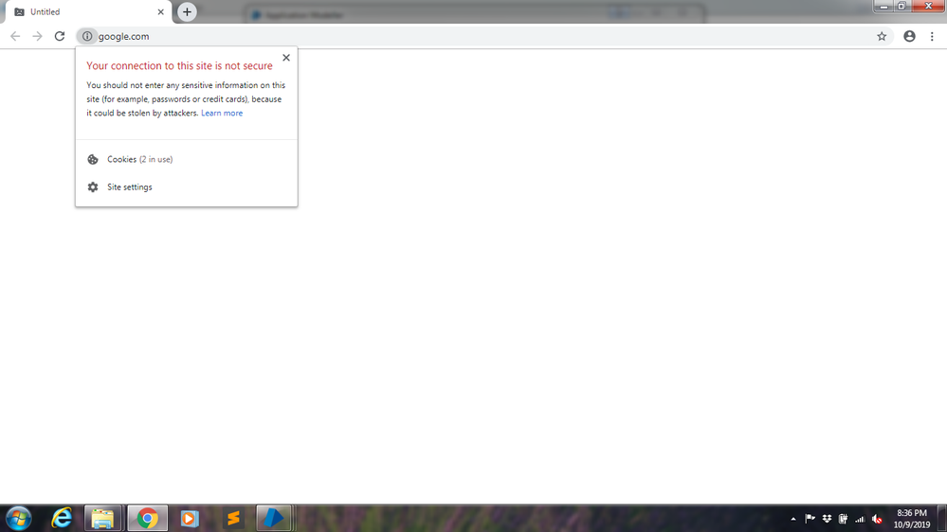Switch to Chrome in the taskbar
Image resolution: width=947 pixels, height=532 pixels.
[x=147, y=518]
